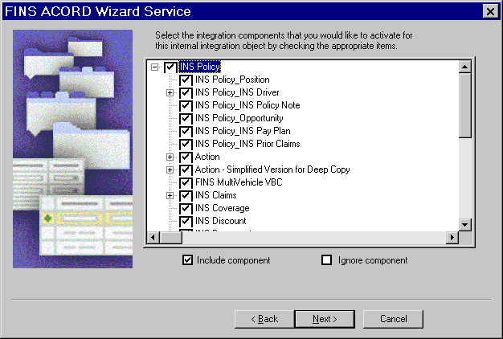Click the horizontal scrollbar right arrow

point(452,237)
